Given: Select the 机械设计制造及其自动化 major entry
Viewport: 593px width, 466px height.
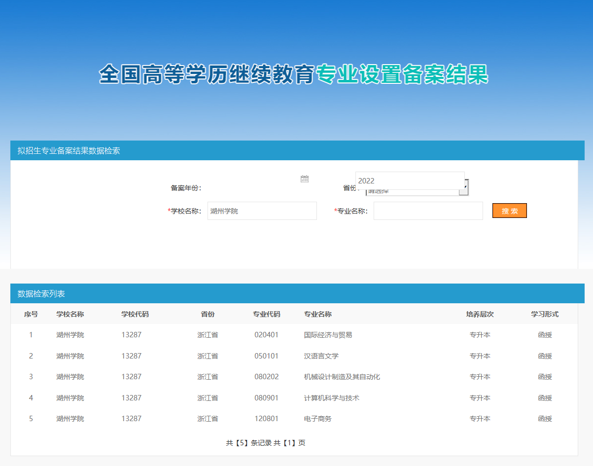Looking at the screenshot, I should 342,377.
